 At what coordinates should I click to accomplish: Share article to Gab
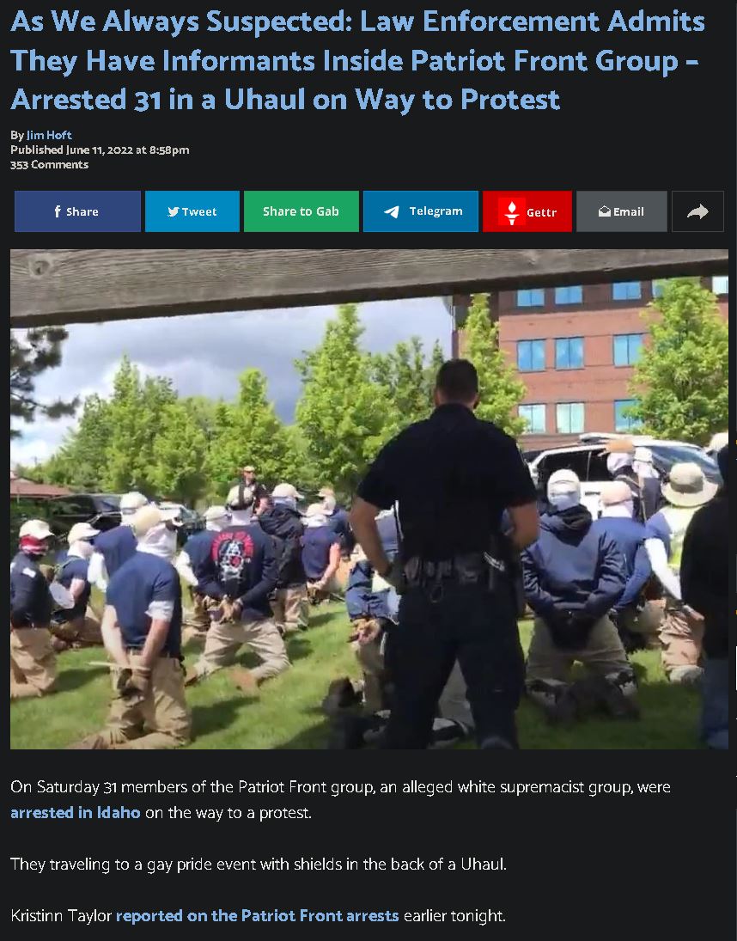[301, 211]
